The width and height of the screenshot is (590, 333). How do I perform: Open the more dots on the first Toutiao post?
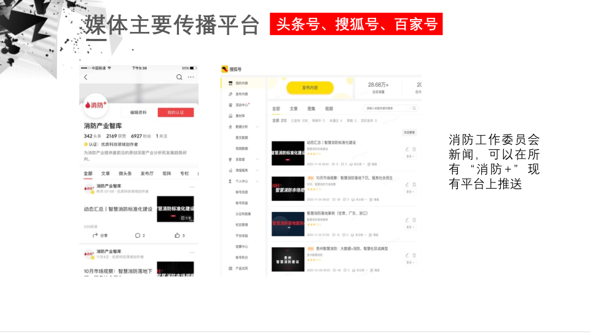click(x=192, y=187)
